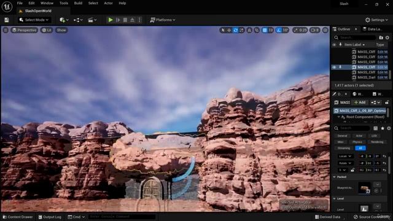This screenshot has height=221, width=393.
Task: Open the Perspective view mode dropdown
Action: [25, 30]
